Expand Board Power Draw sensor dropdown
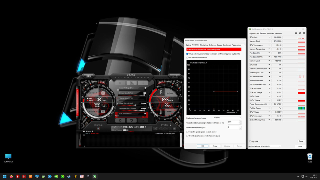The width and height of the screenshot is (320, 180). pos(269,80)
